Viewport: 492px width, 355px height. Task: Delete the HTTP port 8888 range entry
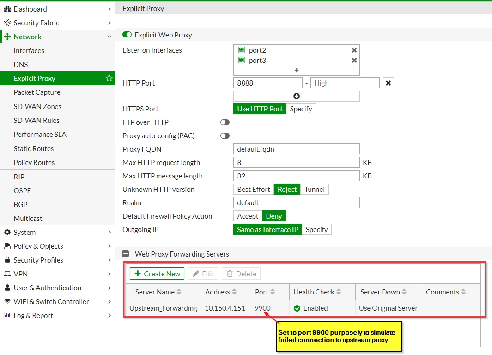(388, 83)
